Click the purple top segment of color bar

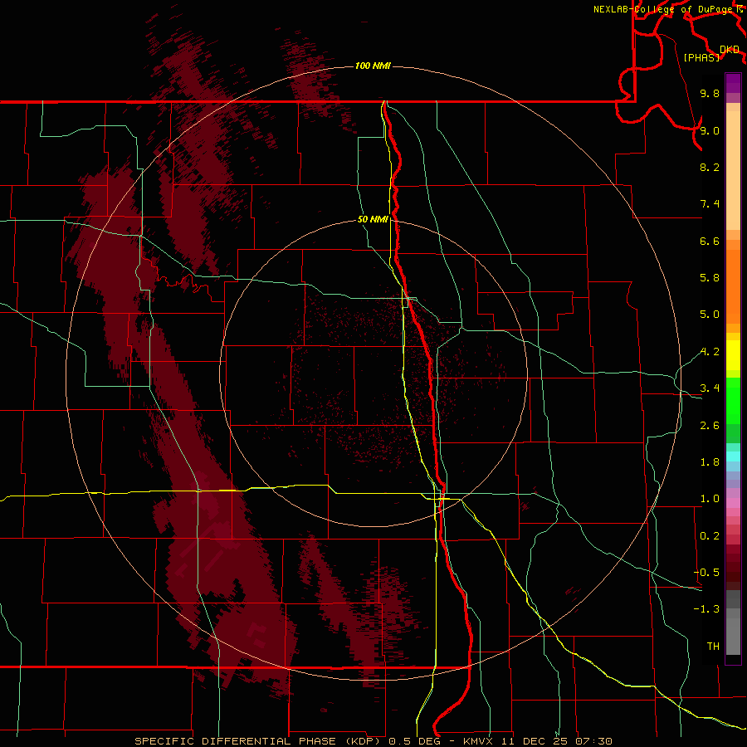coord(733,83)
